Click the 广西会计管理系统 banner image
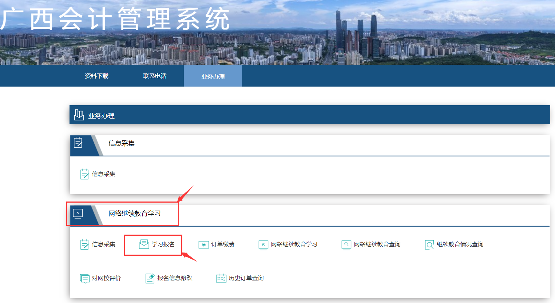The image size is (555, 303). [277, 33]
